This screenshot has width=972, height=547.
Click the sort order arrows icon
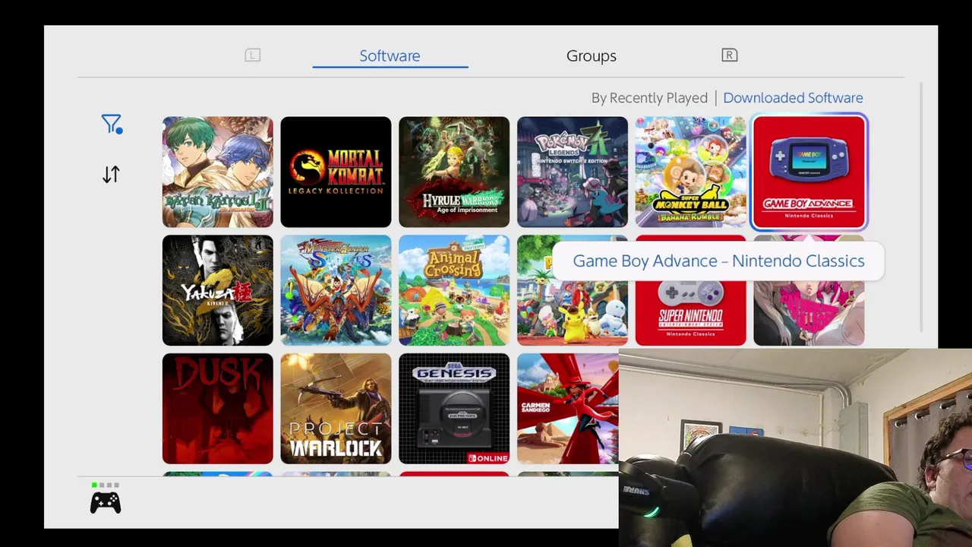pyautogui.click(x=111, y=175)
